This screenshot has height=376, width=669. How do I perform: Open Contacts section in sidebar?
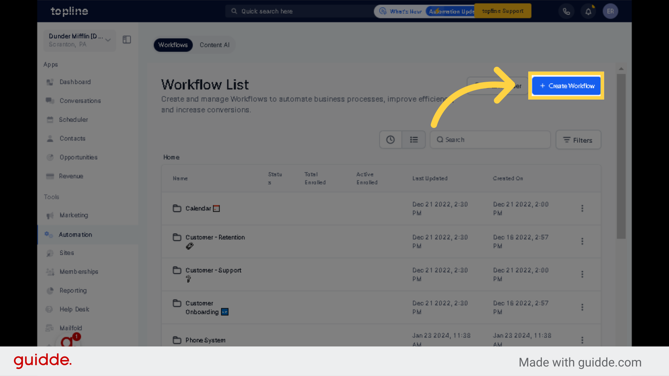[x=72, y=138]
